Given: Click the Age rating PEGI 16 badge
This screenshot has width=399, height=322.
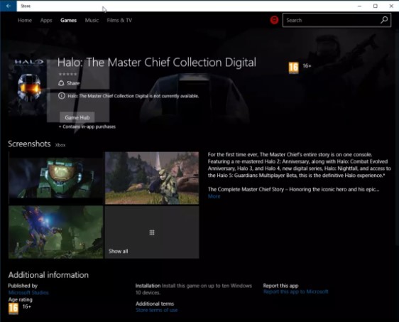Looking at the screenshot, I should 13,308.
